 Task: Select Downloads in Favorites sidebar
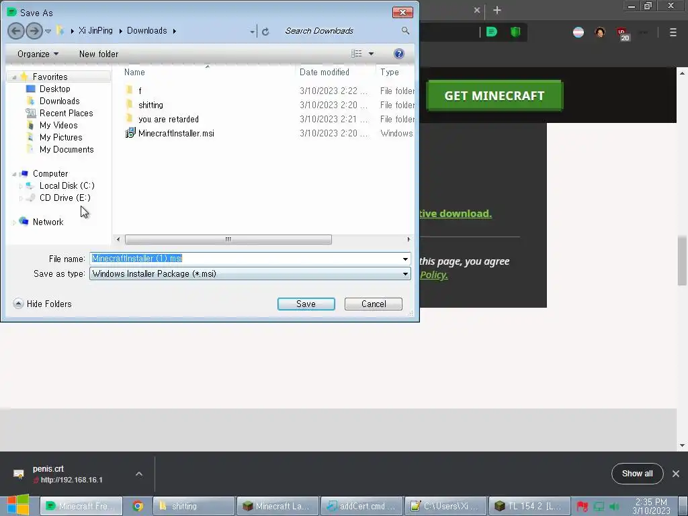(60, 101)
